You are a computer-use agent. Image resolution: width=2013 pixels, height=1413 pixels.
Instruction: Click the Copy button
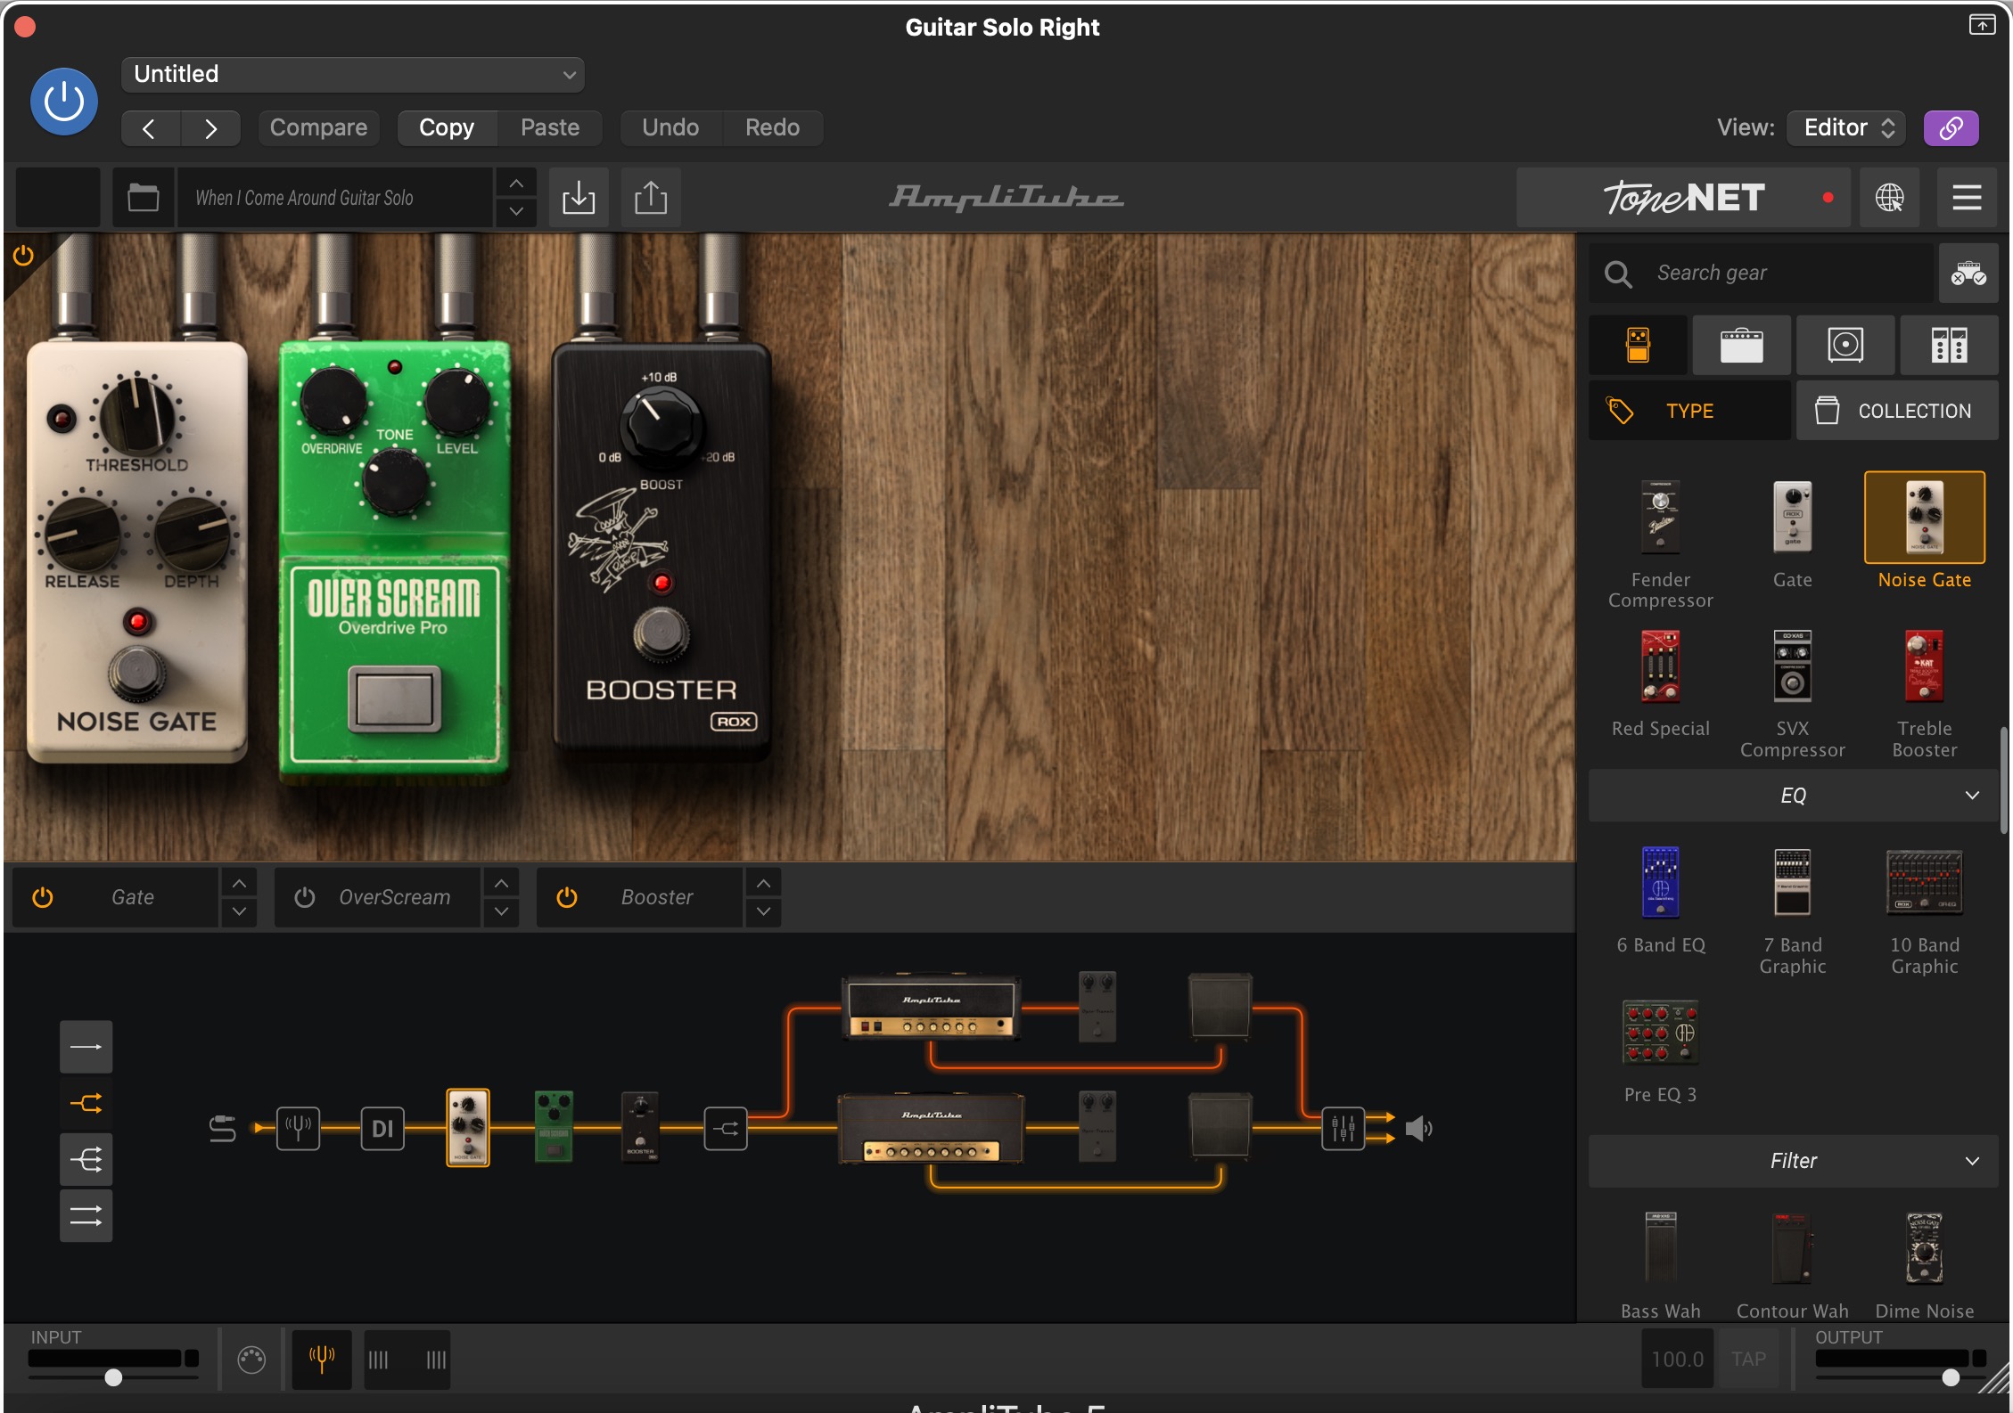(447, 128)
